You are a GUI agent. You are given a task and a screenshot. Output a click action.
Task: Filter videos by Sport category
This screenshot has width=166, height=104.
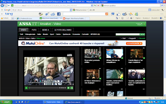(x=52, y=34)
